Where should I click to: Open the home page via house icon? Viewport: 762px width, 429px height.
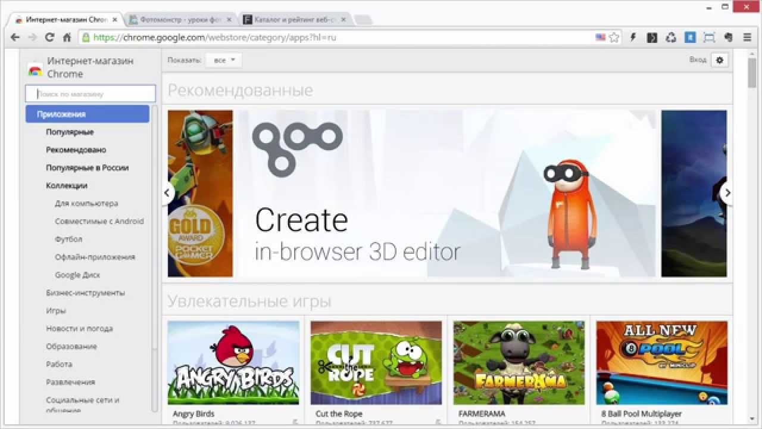pyautogui.click(x=67, y=37)
